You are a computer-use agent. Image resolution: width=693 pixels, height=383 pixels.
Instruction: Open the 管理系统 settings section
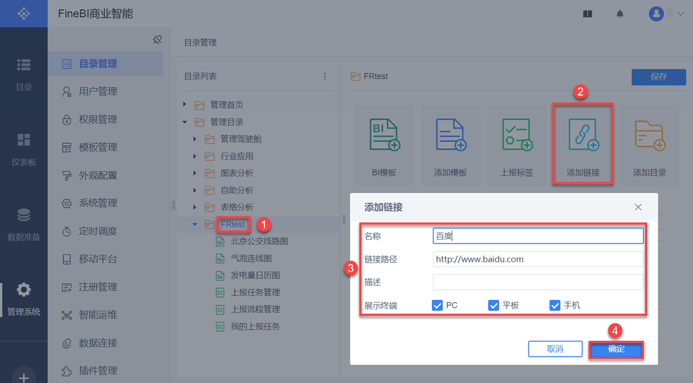tap(23, 299)
